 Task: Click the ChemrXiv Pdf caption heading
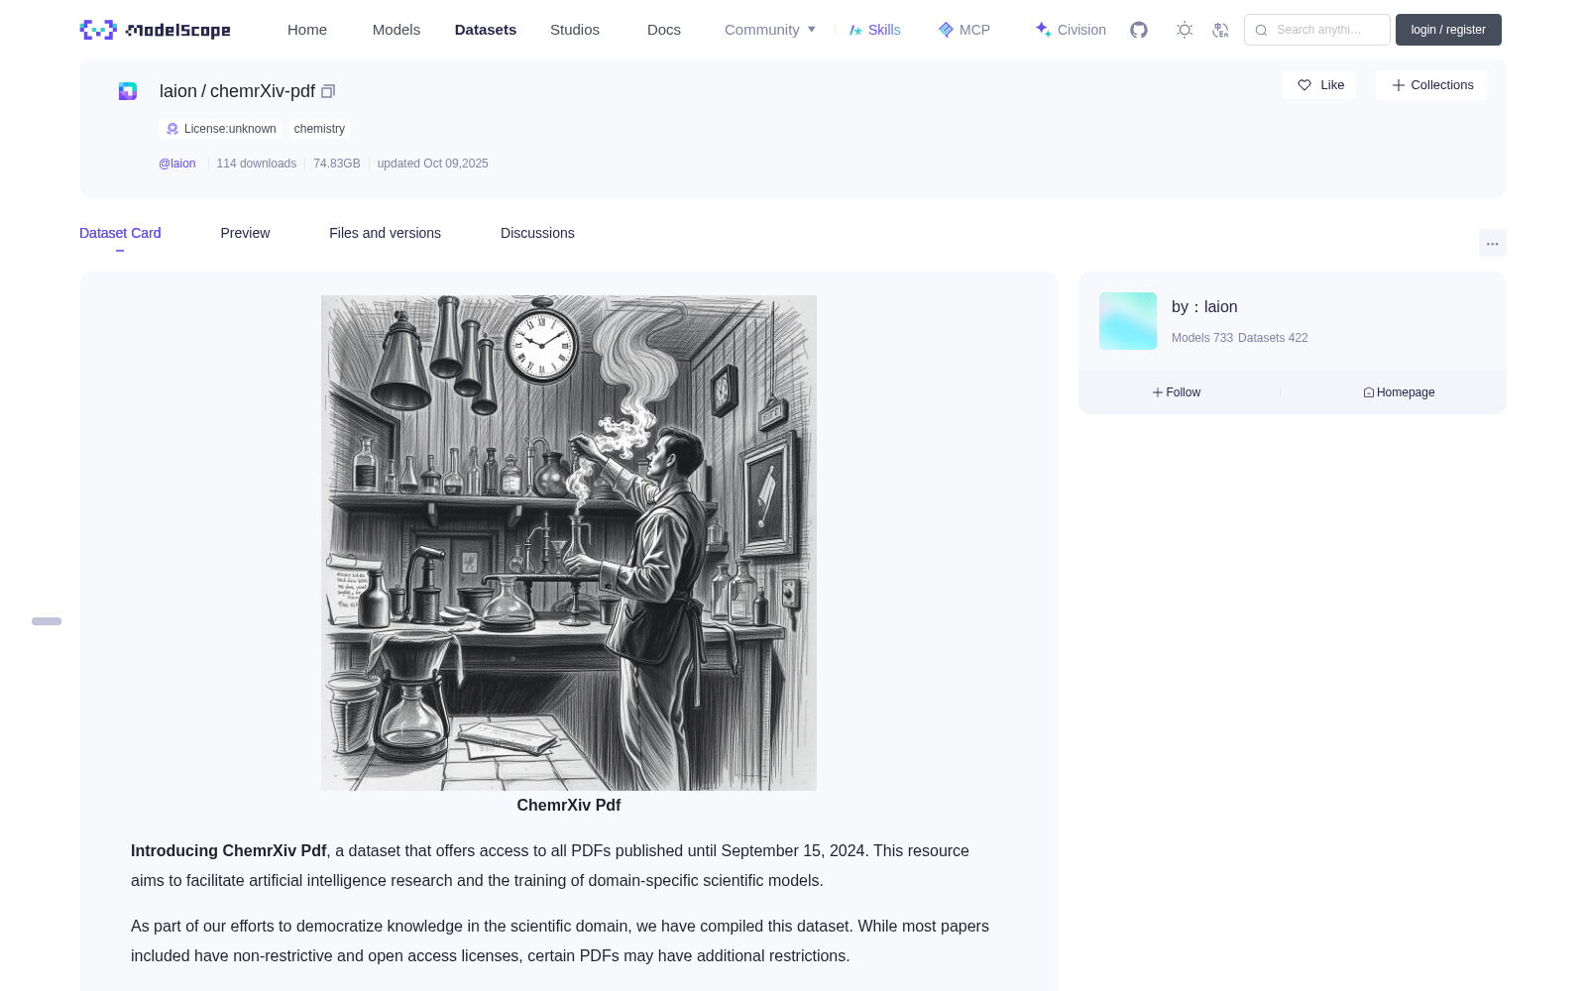pos(569,806)
